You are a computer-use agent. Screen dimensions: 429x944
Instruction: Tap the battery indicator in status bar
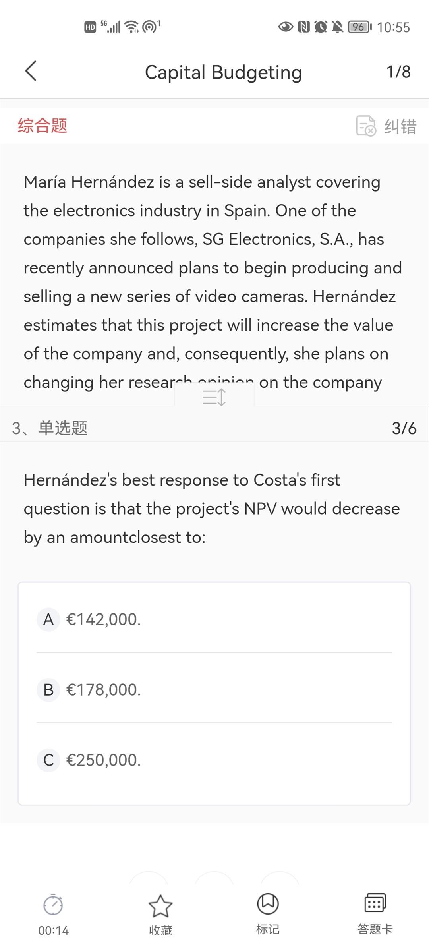(359, 27)
